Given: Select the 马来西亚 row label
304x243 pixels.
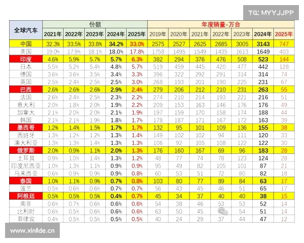Looking at the screenshot, I should [x=26, y=173].
